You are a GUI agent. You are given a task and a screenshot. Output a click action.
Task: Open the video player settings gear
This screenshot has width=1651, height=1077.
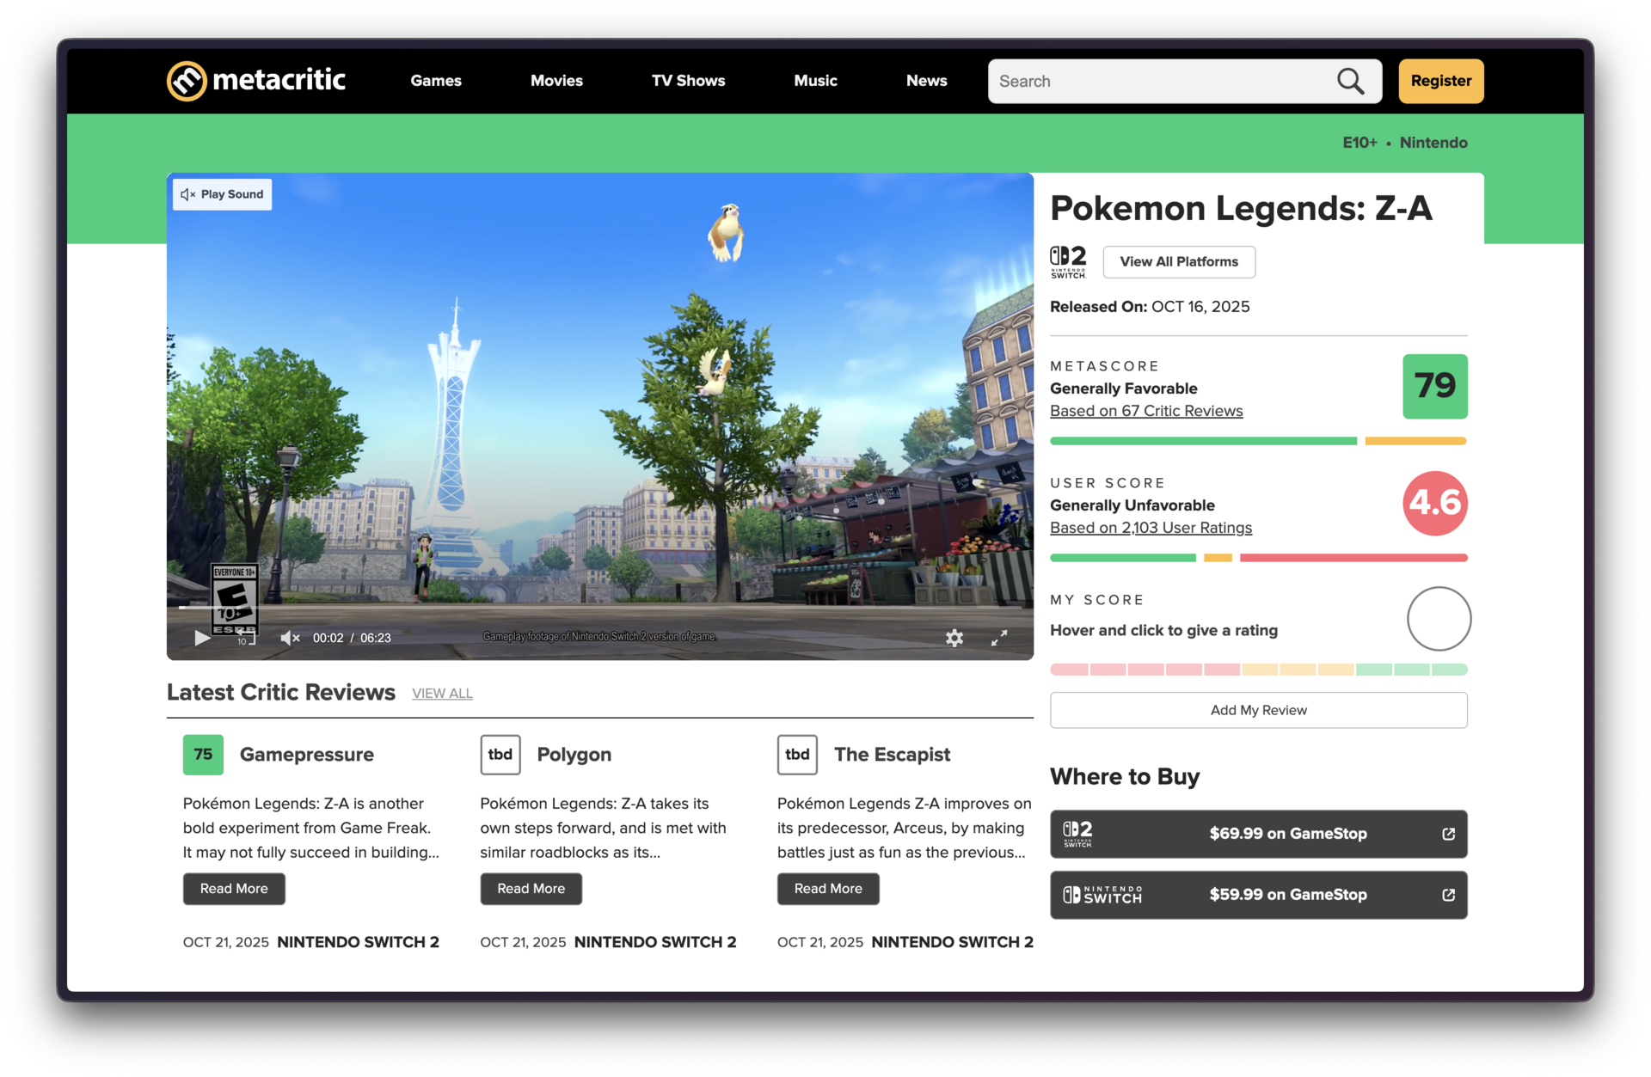point(954,638)
